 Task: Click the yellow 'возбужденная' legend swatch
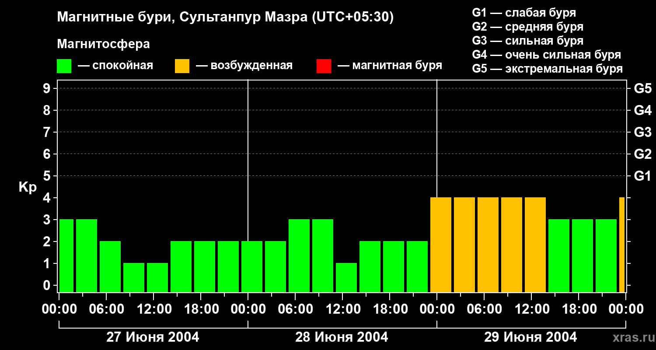coord(182,66)
